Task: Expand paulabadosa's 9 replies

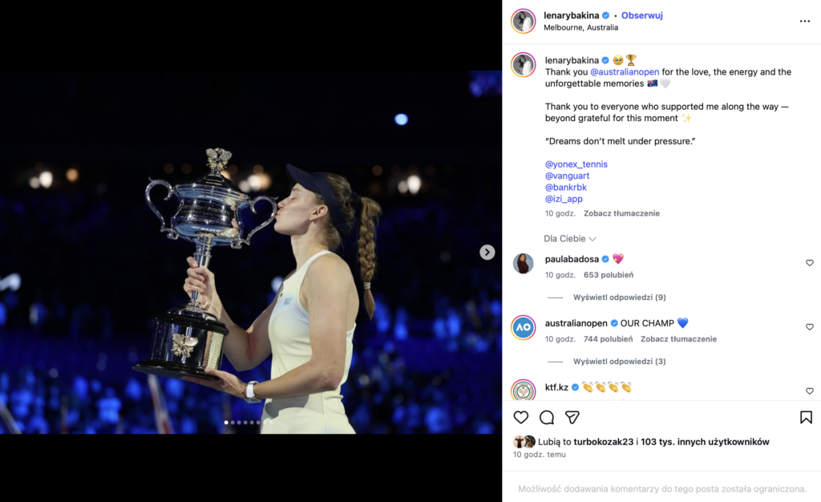Action: [x=619, y=298]
